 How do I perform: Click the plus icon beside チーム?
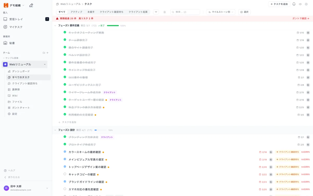47,53
